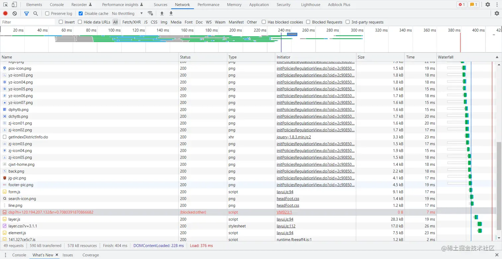Tick the Has blocked cookies checkbox
The height and width of the screenshot is (259, 502).
pyautogui.click(x=264, y=22)
